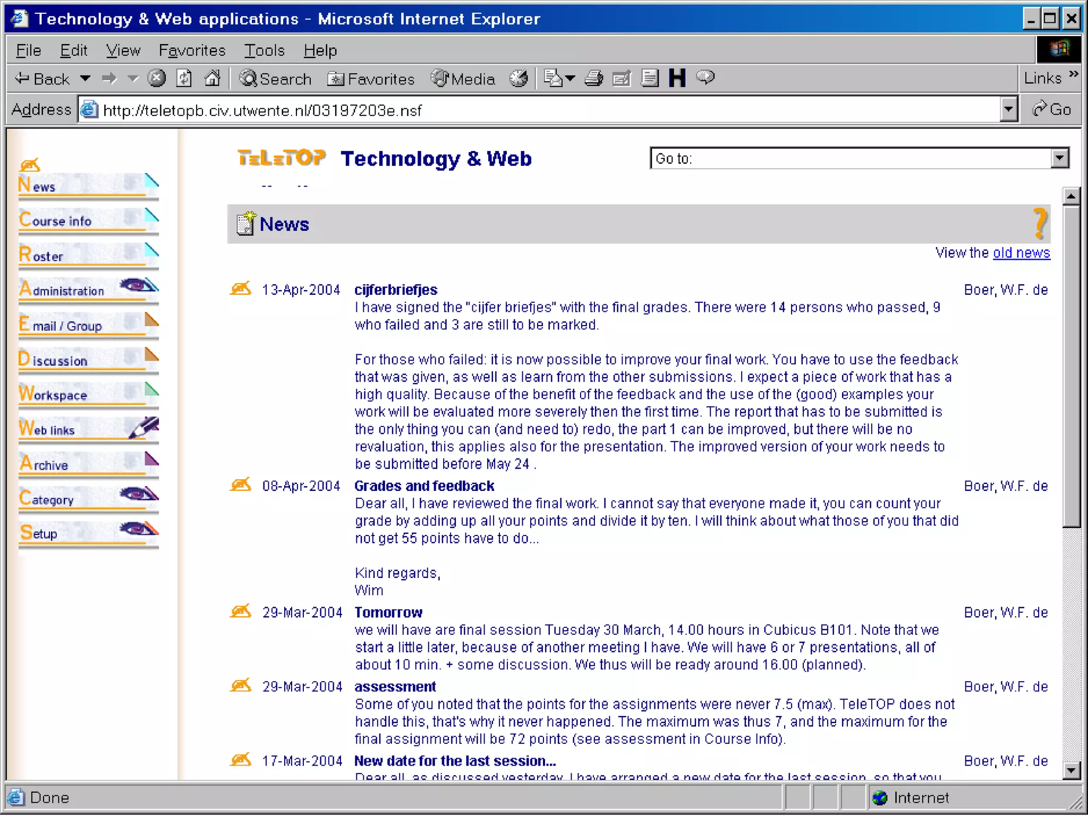This screenshot has width=1088, height=816.
Task: Open the History toolbar icon
Action: [518, 79]
